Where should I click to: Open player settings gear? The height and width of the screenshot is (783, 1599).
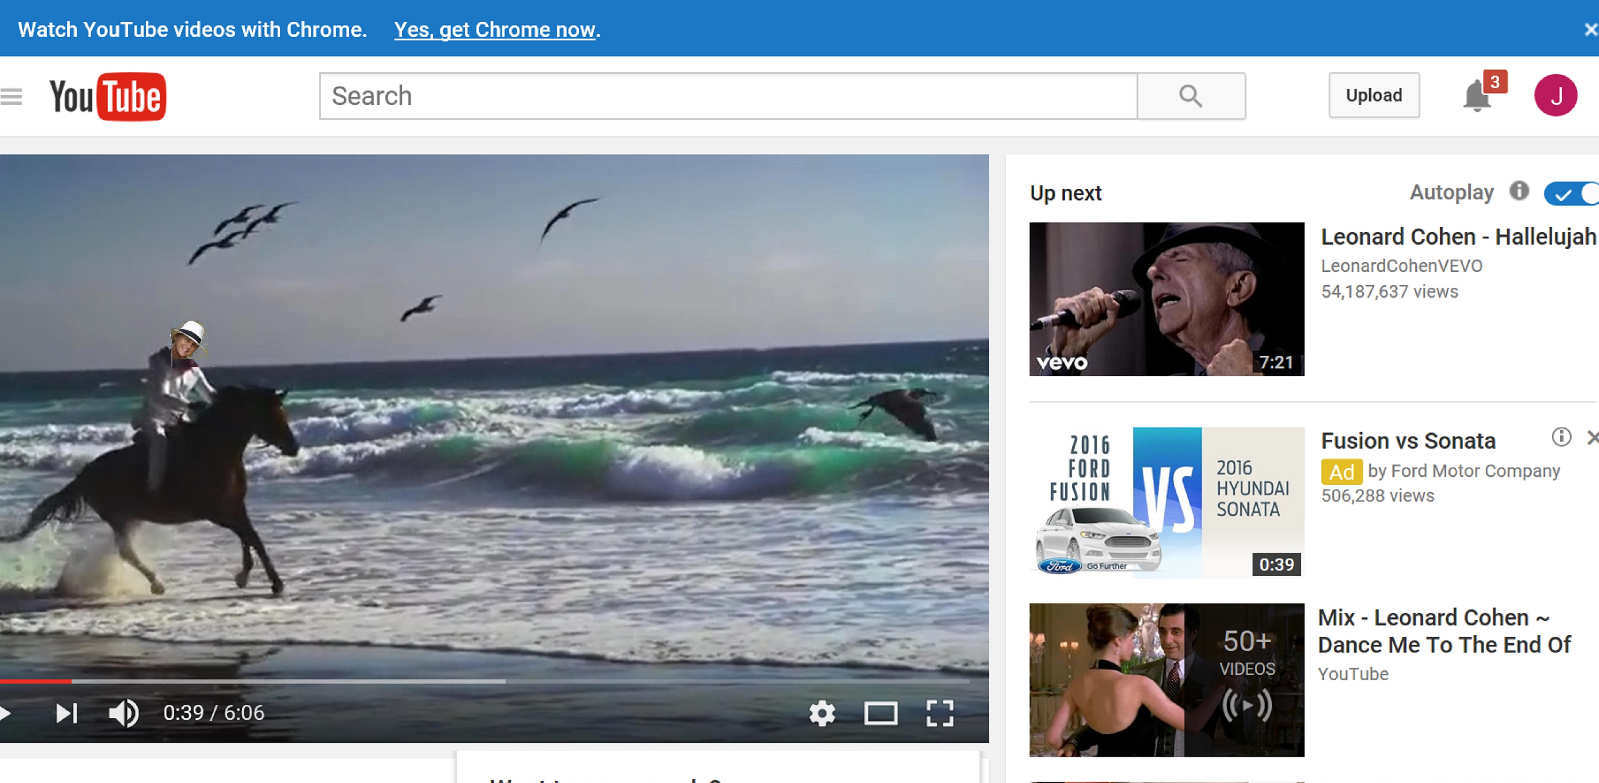(x=822, y=713)
